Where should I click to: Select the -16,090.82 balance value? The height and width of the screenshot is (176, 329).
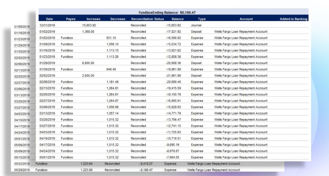(x=173, y=38)
